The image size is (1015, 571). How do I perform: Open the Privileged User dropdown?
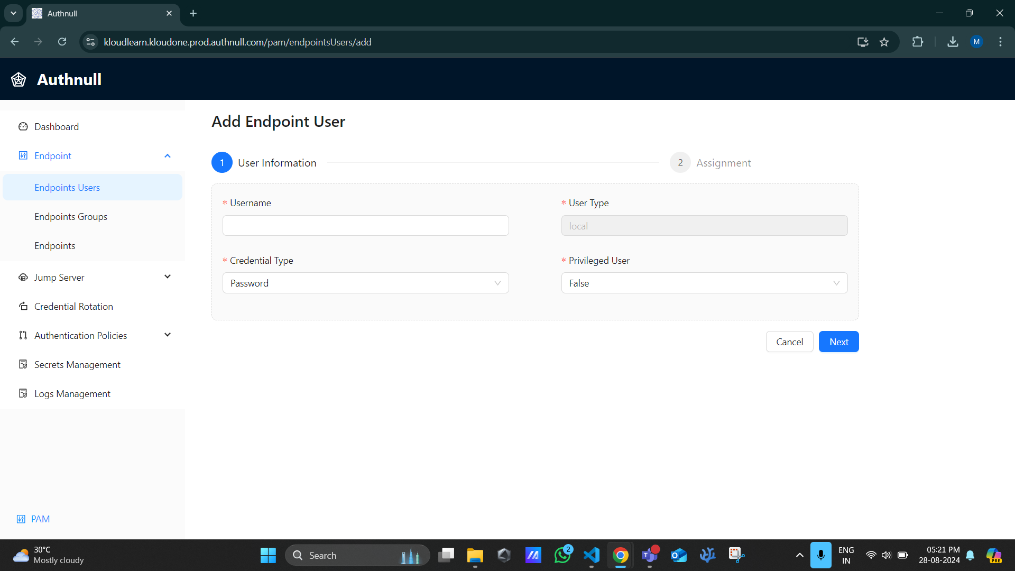click(x=704, y=283)
